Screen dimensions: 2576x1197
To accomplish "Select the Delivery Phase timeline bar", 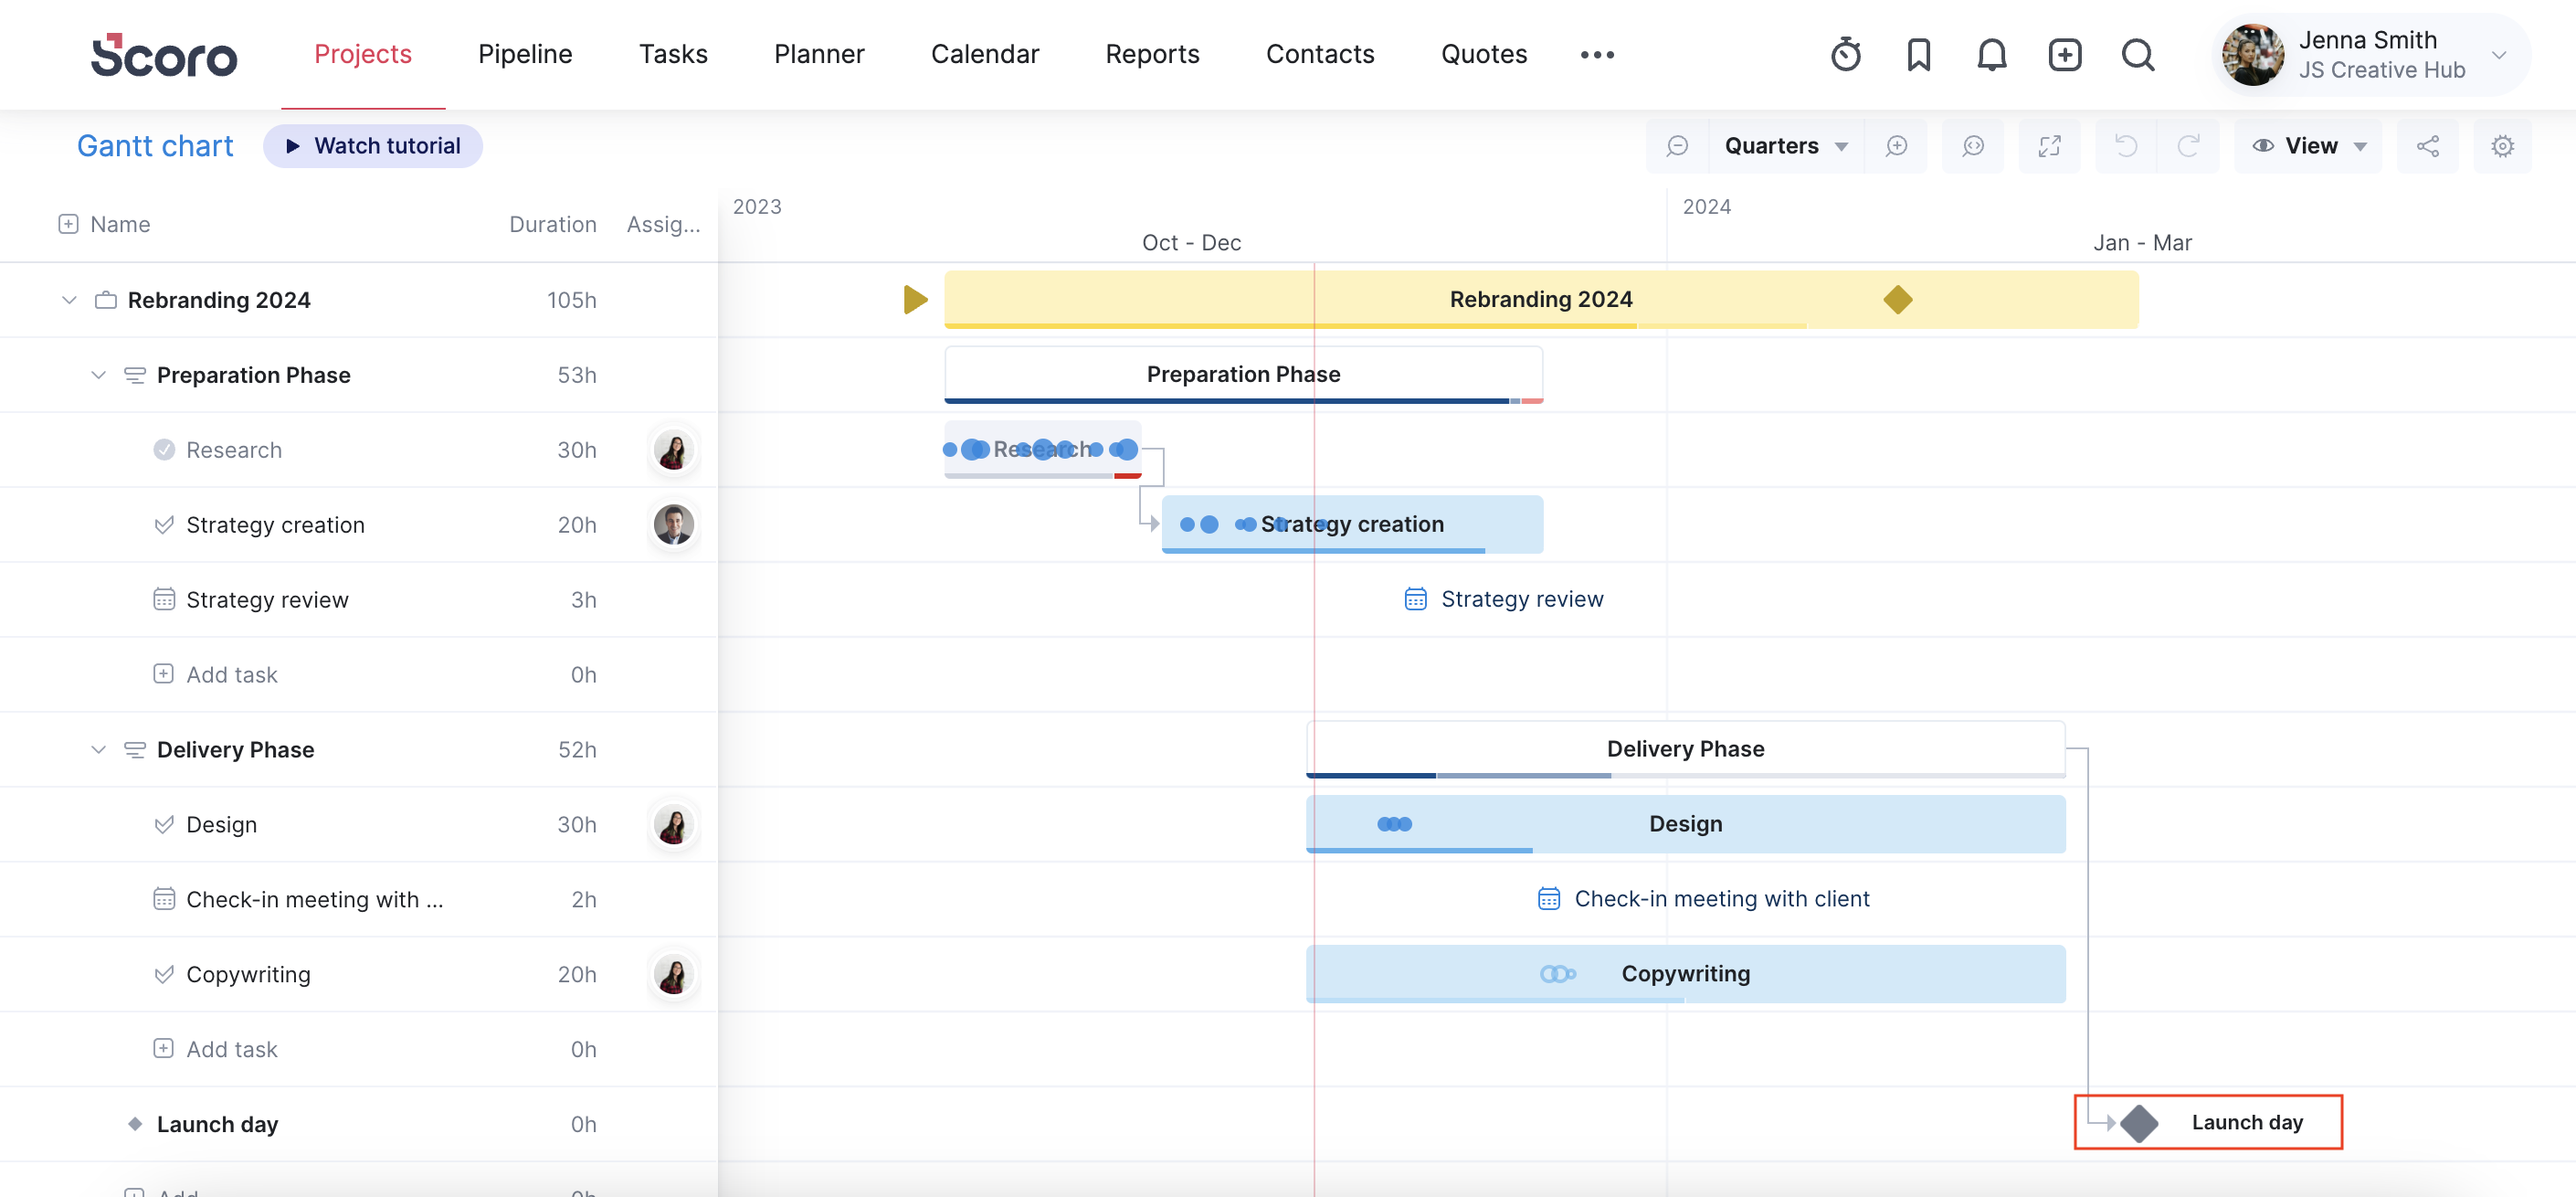I will click(1685, 749).
